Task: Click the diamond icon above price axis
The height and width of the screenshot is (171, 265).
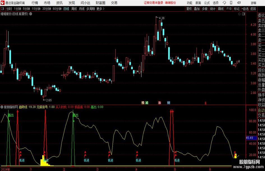Action: (239, 14)
